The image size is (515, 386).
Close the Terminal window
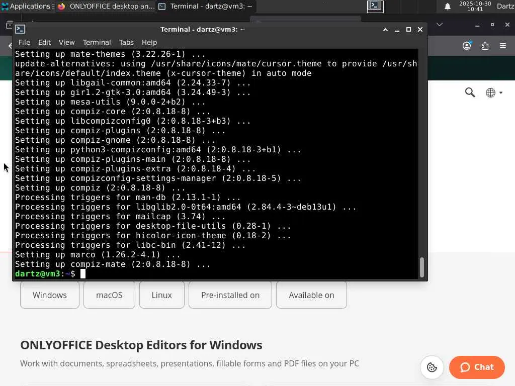420,30
